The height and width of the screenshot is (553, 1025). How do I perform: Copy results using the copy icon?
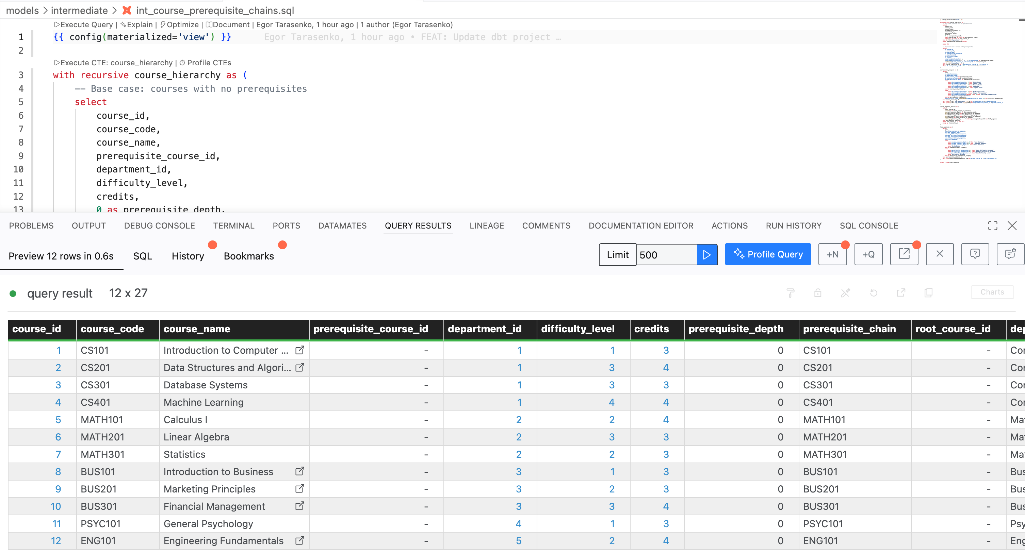click(x=929, y=293)
